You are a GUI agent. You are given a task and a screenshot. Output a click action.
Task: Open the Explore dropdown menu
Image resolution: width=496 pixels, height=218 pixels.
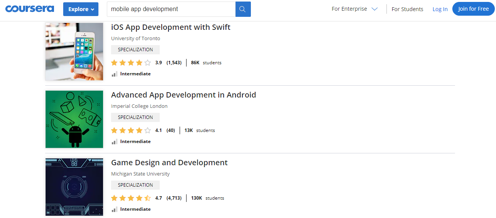[81, 9]
